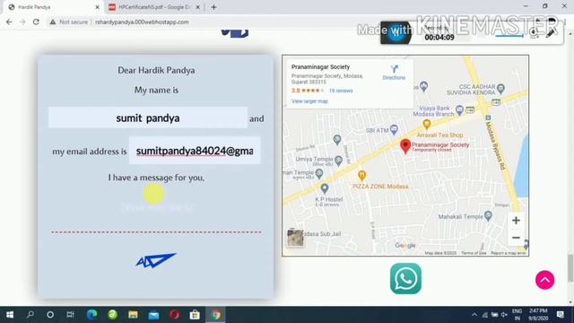
Task: Open File Explorer from the taskbar
Action: click(x=133, y=315)
